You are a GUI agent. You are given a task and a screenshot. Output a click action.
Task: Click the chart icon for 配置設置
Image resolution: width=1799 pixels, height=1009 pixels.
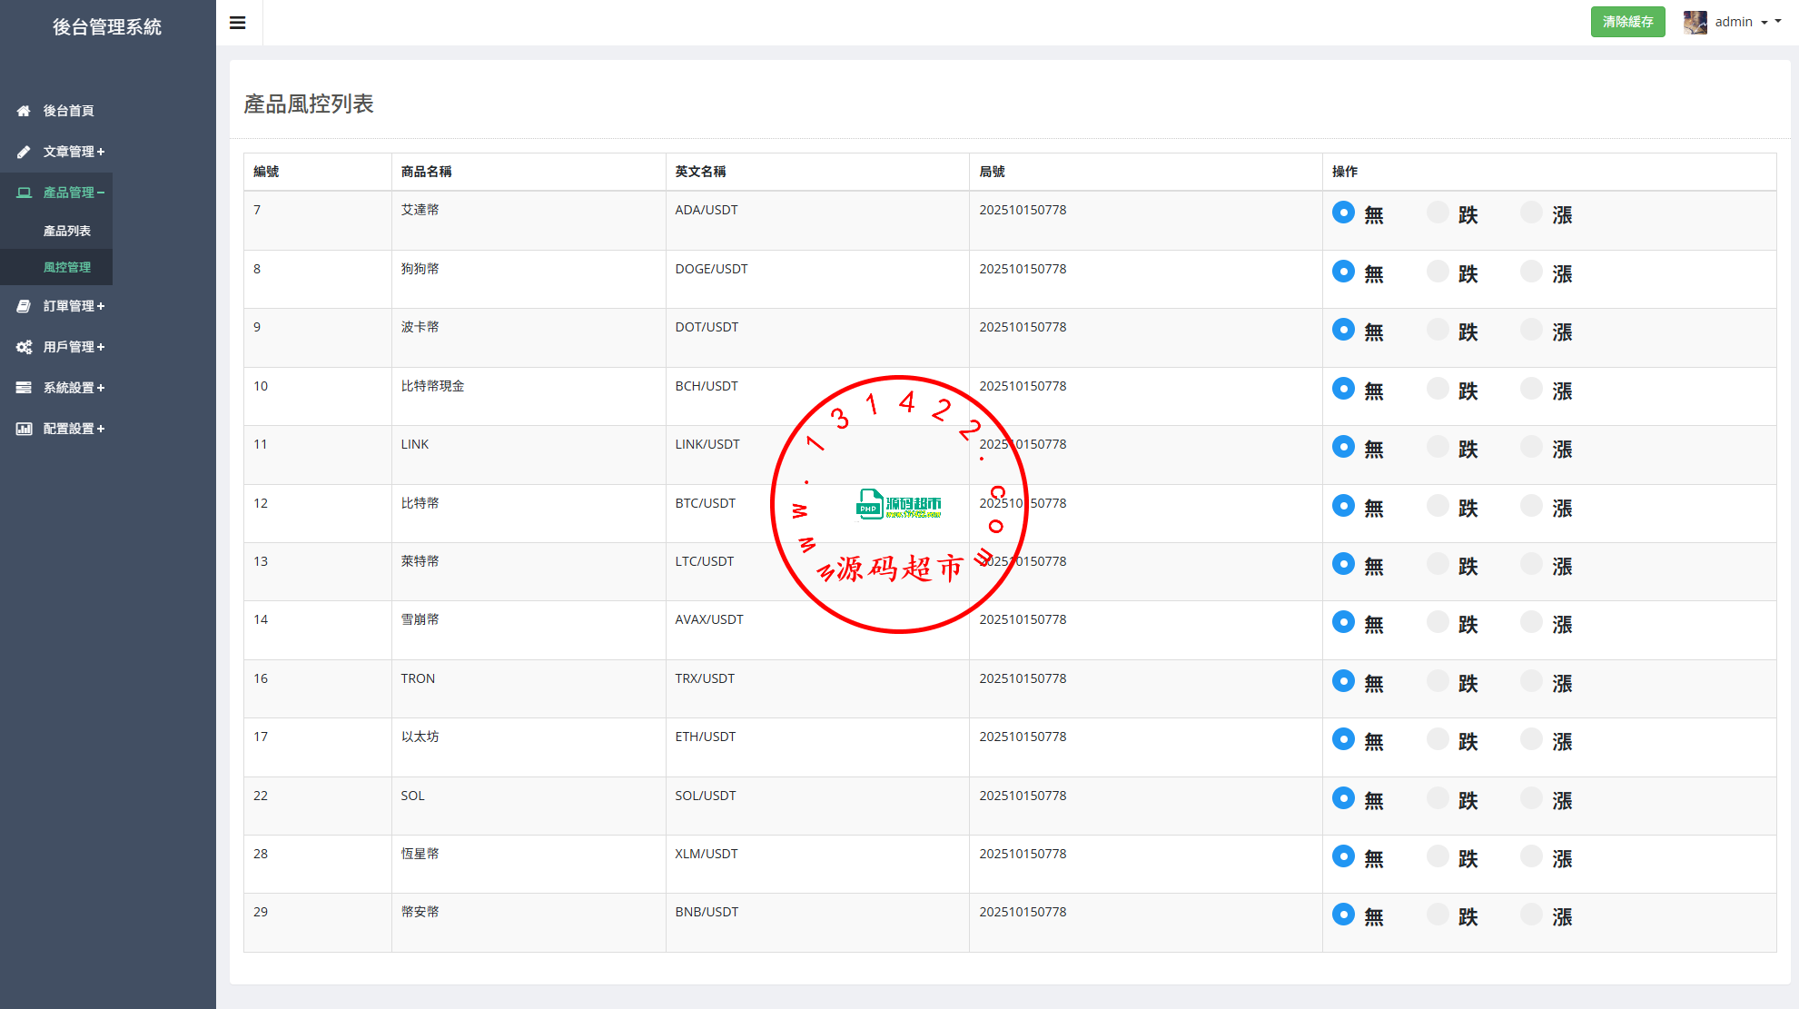pyautogui.click(x=24, y=429)
